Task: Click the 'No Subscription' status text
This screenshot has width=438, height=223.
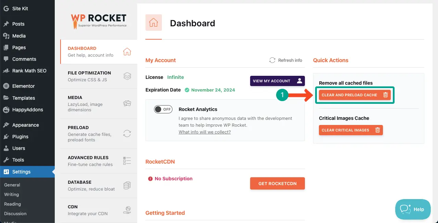Action: [173, 179]
